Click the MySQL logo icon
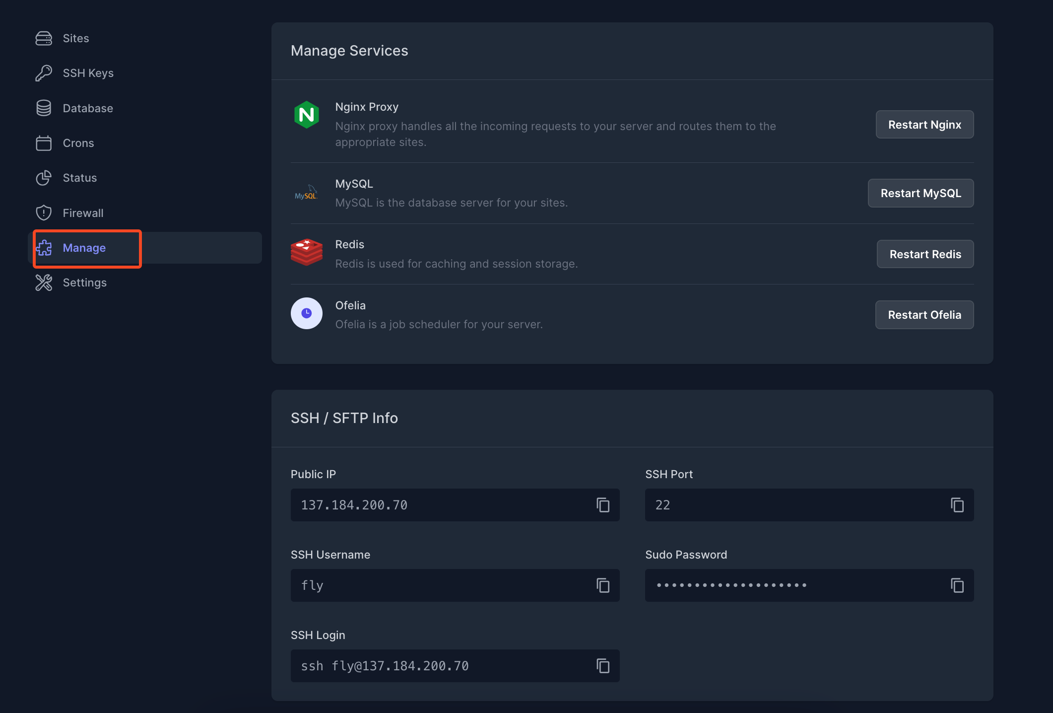Viewport: 1053px width, 713px height. pyautogui.click(x=306, y=193)
